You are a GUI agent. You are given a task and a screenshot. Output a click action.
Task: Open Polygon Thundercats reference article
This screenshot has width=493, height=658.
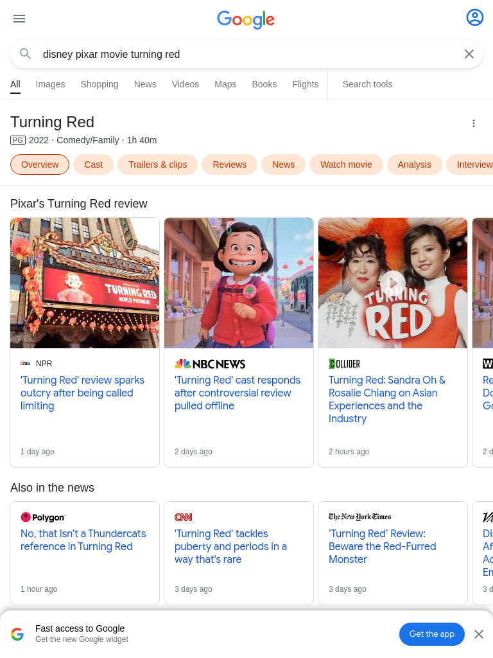[83, 540]
